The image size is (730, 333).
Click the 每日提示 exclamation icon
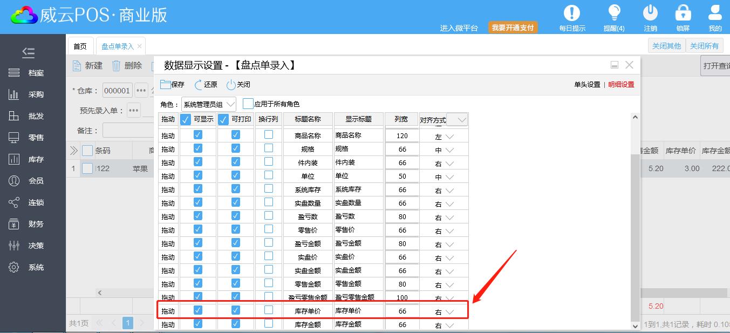tap(572, 13)
